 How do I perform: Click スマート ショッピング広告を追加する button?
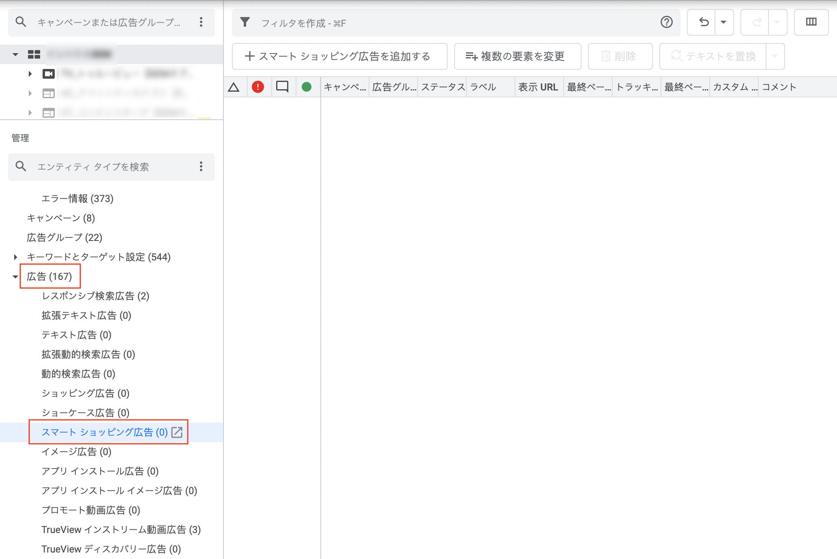click(x=339, y=56)
